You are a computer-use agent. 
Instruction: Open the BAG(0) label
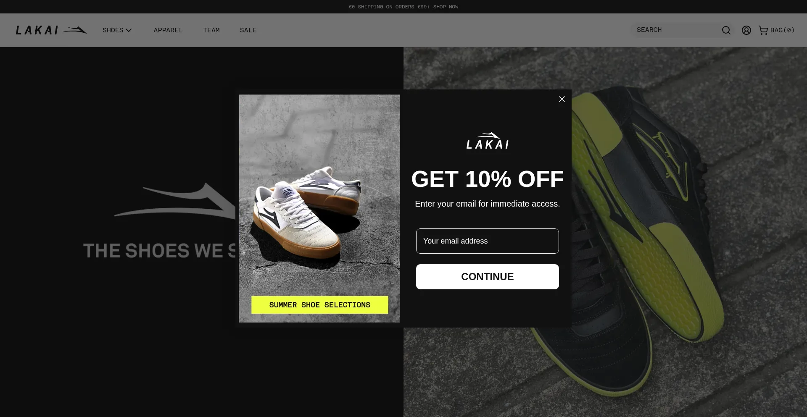click(x=782, y=30)
